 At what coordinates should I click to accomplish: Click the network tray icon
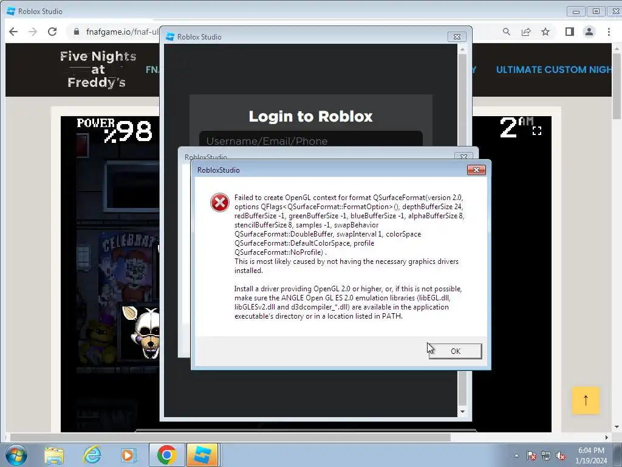point(546,455)
